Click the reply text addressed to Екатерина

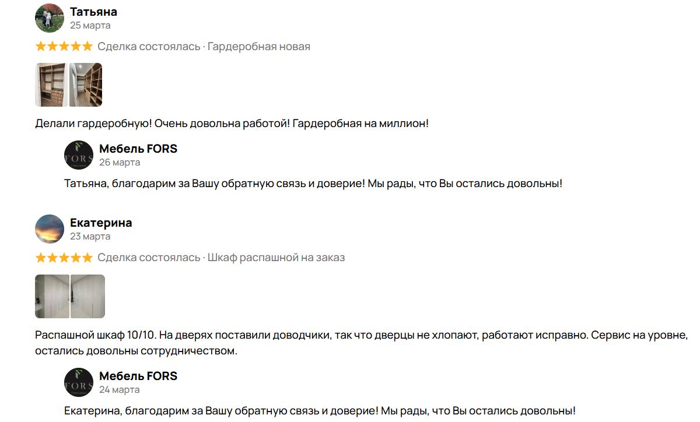coord(320,410)
